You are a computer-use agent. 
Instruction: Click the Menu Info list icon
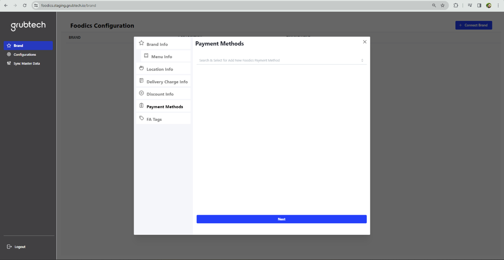pyautogui.click(x=146, y=56)
